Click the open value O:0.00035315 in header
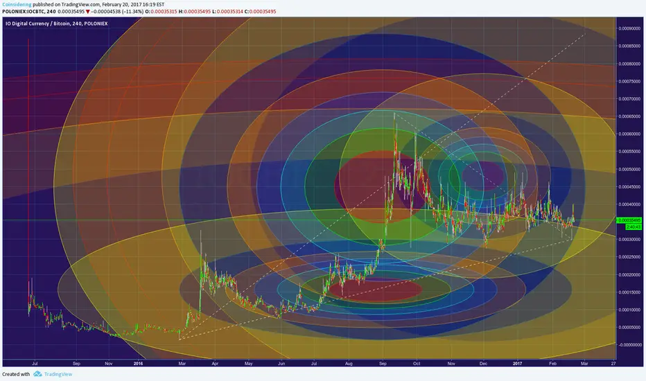 click(161, 12)
